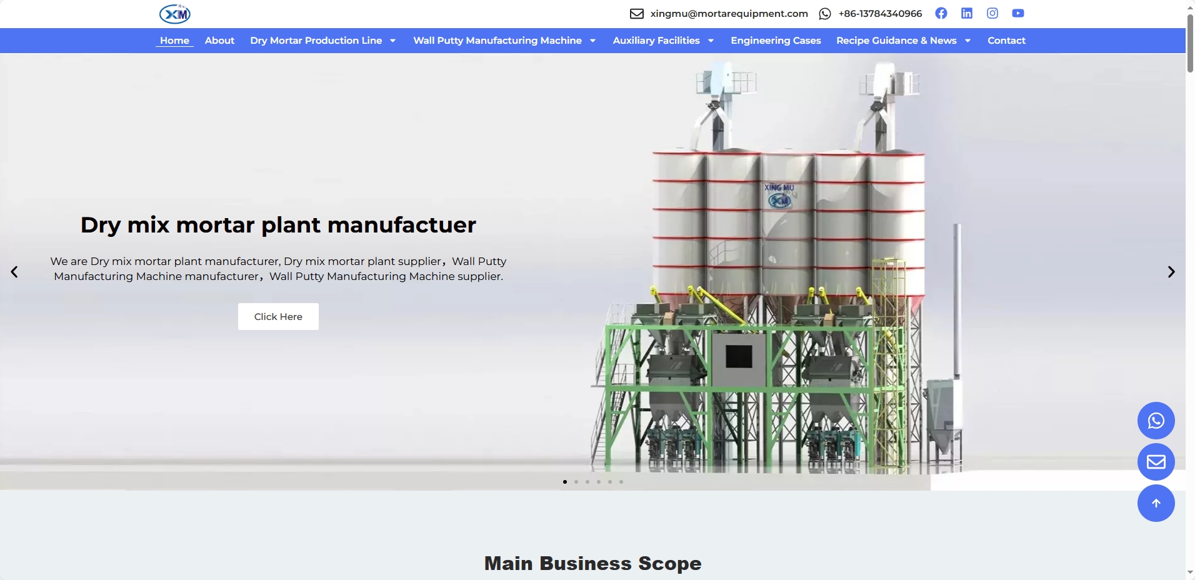Open the Facebook page icon
1195x580 pixels.
941,13
